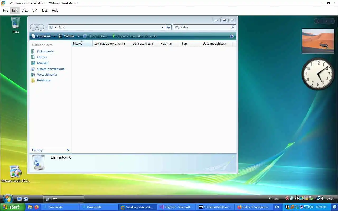This screenshot has width=338, height=211.
Task: Switch to first Downloads taskbar window
Action: click(x=60, y=207)
